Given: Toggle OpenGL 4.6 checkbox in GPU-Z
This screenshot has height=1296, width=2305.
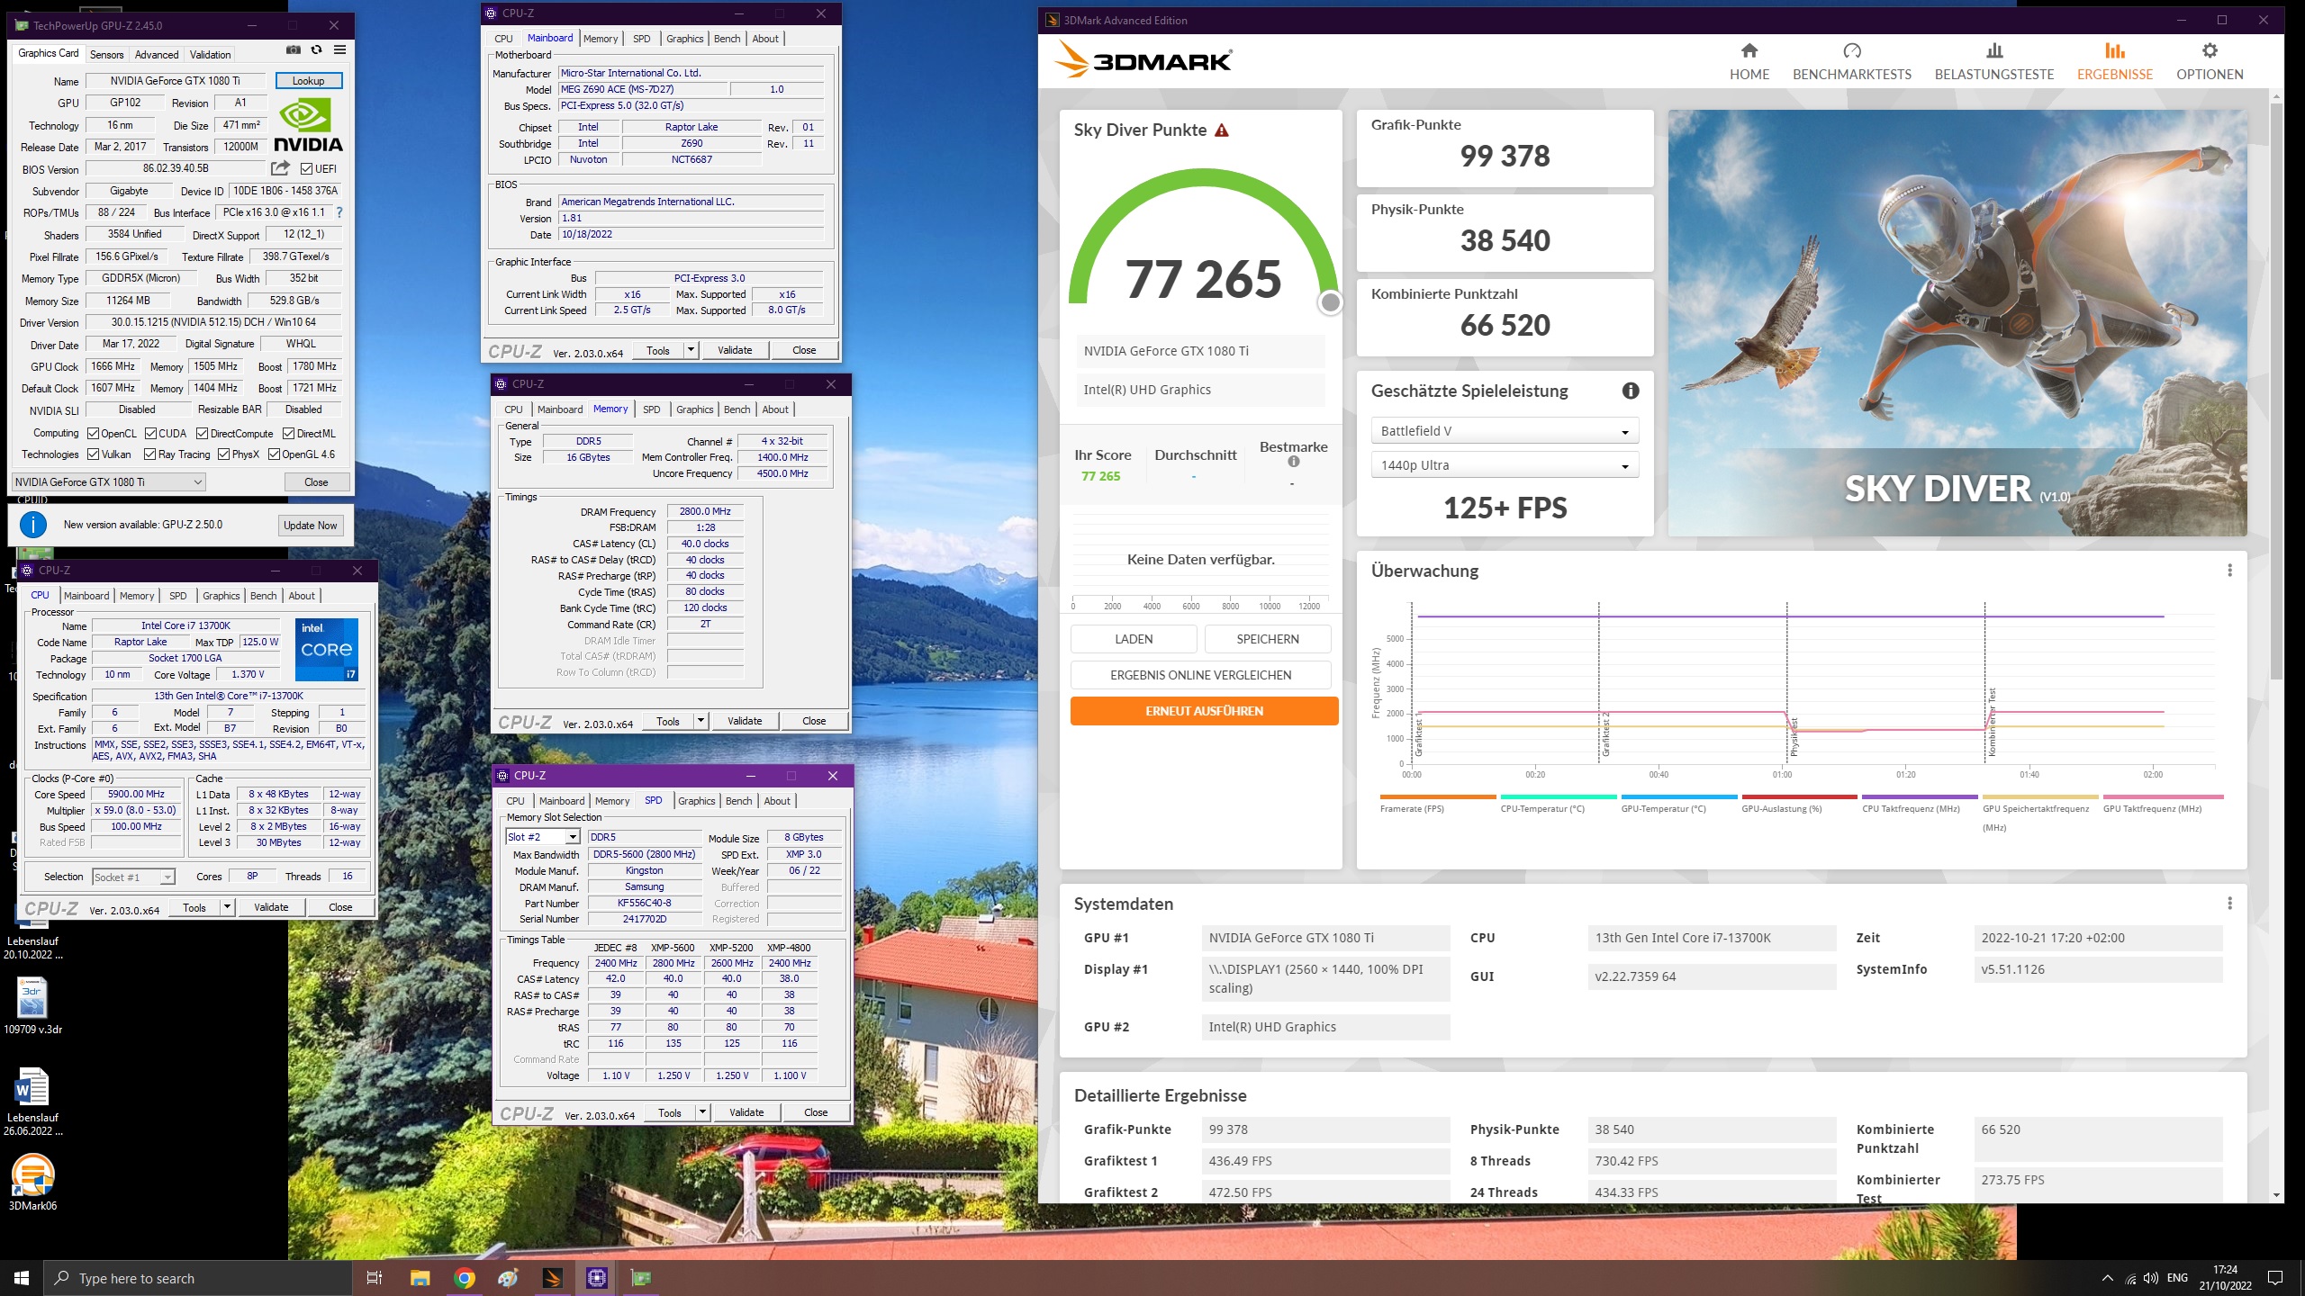Looking at the screenshot, I should tap(274, 454).
